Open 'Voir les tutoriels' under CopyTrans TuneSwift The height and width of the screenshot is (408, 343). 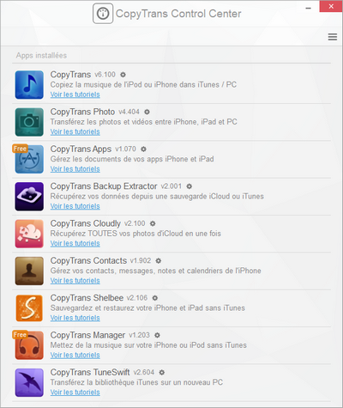pyautogui.click(x=75, y=393)
